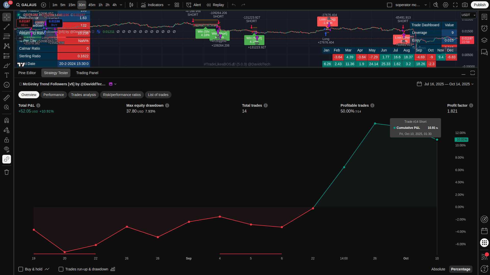Enable Trades run-up & drawdown checkbox
Screen dimensions: 490x275
pos(61,269)
